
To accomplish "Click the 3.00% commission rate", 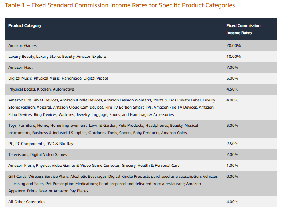I will [232, 125].
